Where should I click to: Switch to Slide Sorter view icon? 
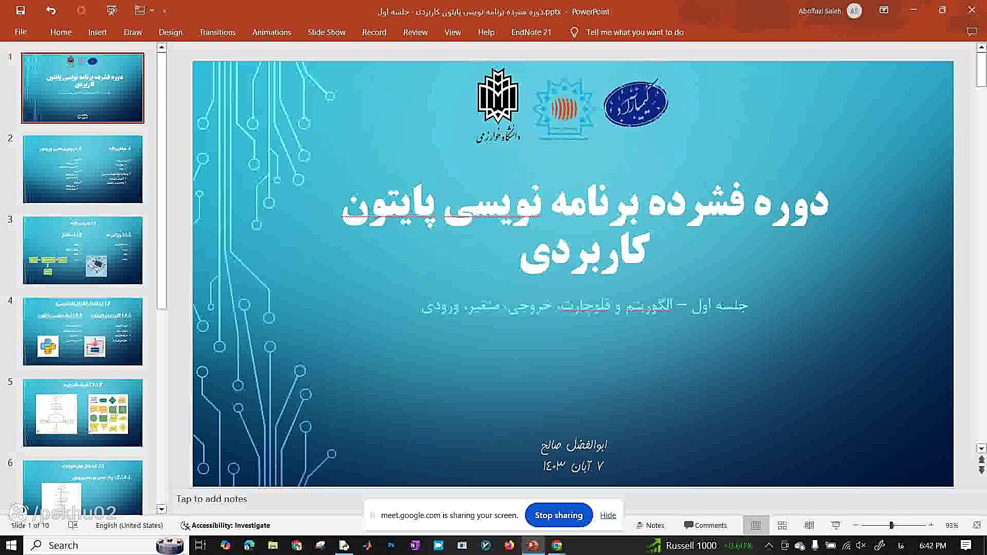(782, 525)
